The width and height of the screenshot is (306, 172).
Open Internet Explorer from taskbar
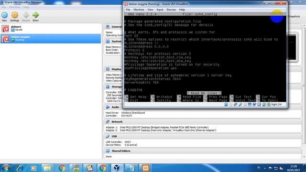[x=20, y=168]
